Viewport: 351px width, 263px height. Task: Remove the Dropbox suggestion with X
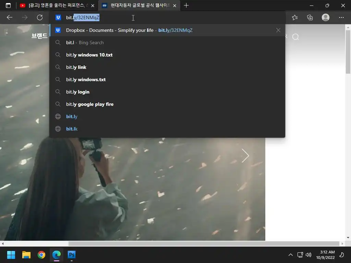coord(278,30)
